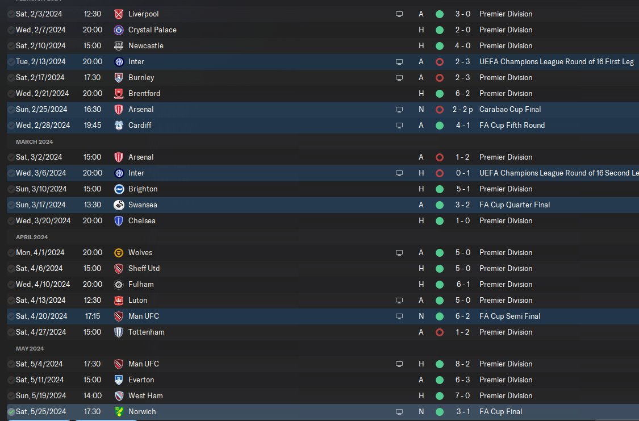The height and width of the screenshot is (421, 639).
Task: Collapse the MARCH 2024 month section header
Action: (x=34, y=142)
